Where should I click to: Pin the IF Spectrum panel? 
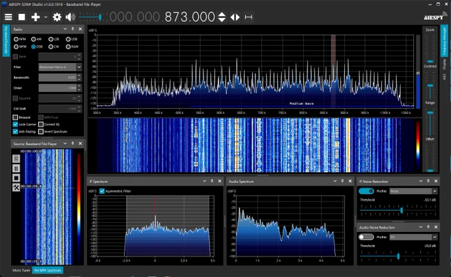pos(212,181)
